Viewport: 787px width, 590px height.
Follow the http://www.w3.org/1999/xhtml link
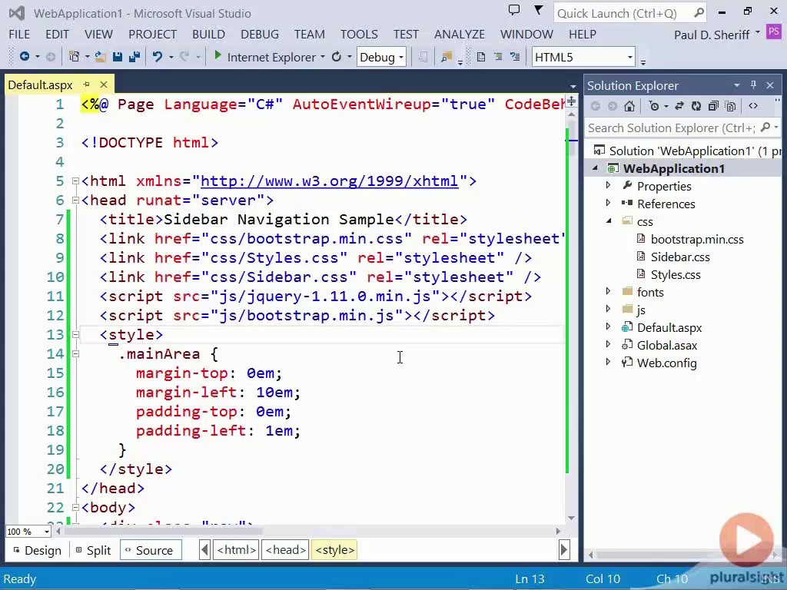(329, 181)
